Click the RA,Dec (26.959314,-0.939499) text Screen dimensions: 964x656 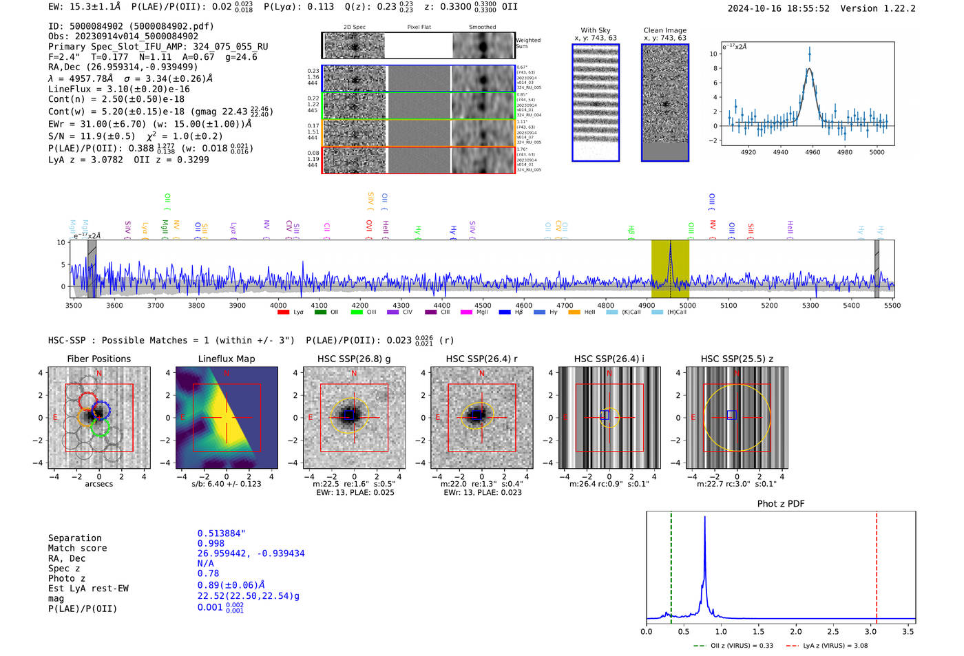(x=123, y=67)
